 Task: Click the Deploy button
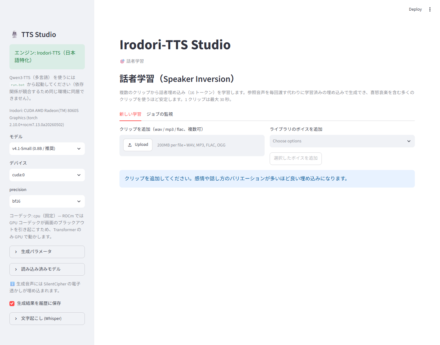415,9
